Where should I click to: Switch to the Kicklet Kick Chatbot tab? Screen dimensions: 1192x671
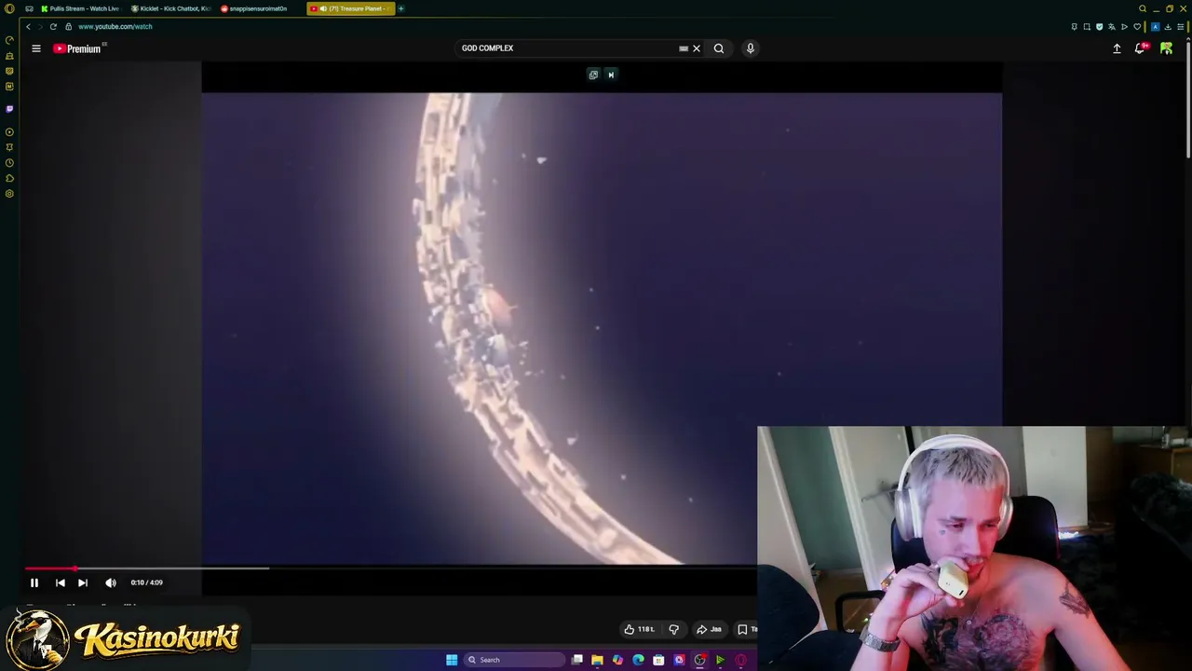(x=170, y=8)
